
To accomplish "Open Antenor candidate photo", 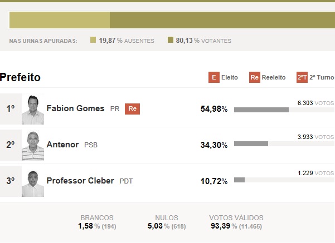I will click(x=33, y=146).
